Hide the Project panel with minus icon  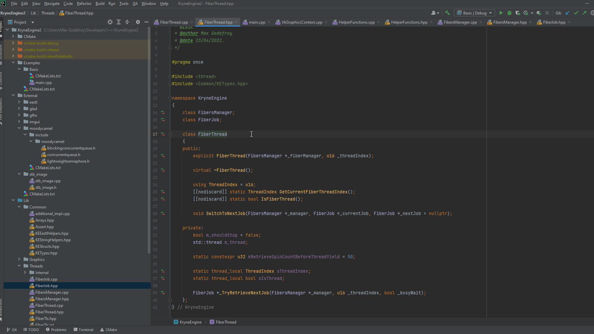tap(146, 22)
